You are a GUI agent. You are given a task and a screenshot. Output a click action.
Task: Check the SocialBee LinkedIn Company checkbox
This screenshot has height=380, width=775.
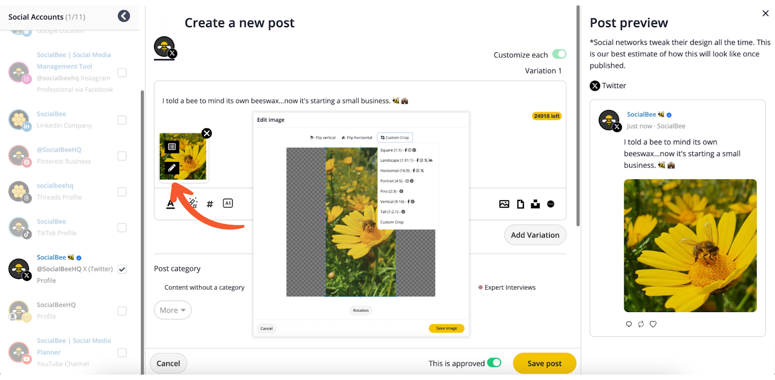[x=122, y=120]
